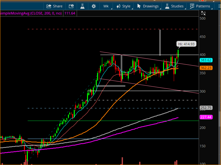The width and height of the screenshot is (221, 165).
Task: Open the Wk timeframe selector
Action: [106, 6]
